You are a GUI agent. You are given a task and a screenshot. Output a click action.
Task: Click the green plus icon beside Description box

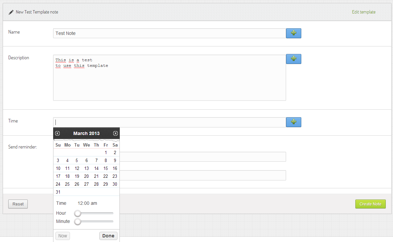pos(293,59)
